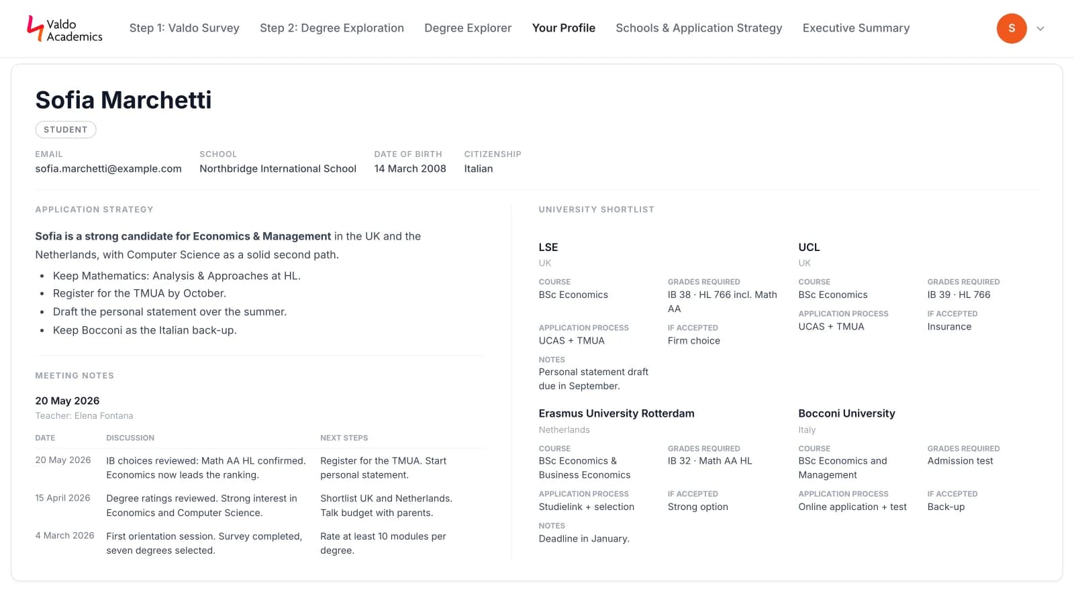Click date of birth 14 March 2008
The height and width of the screenshot is (604, 1074).
[x=410, y=168]
